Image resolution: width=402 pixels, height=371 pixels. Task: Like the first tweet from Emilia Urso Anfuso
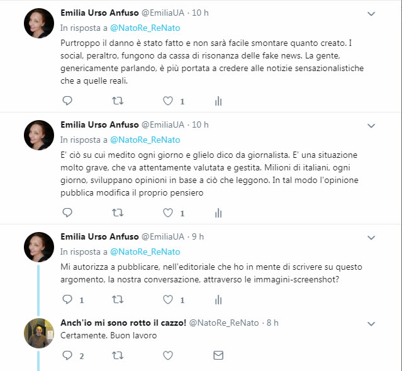click(168, 101)
